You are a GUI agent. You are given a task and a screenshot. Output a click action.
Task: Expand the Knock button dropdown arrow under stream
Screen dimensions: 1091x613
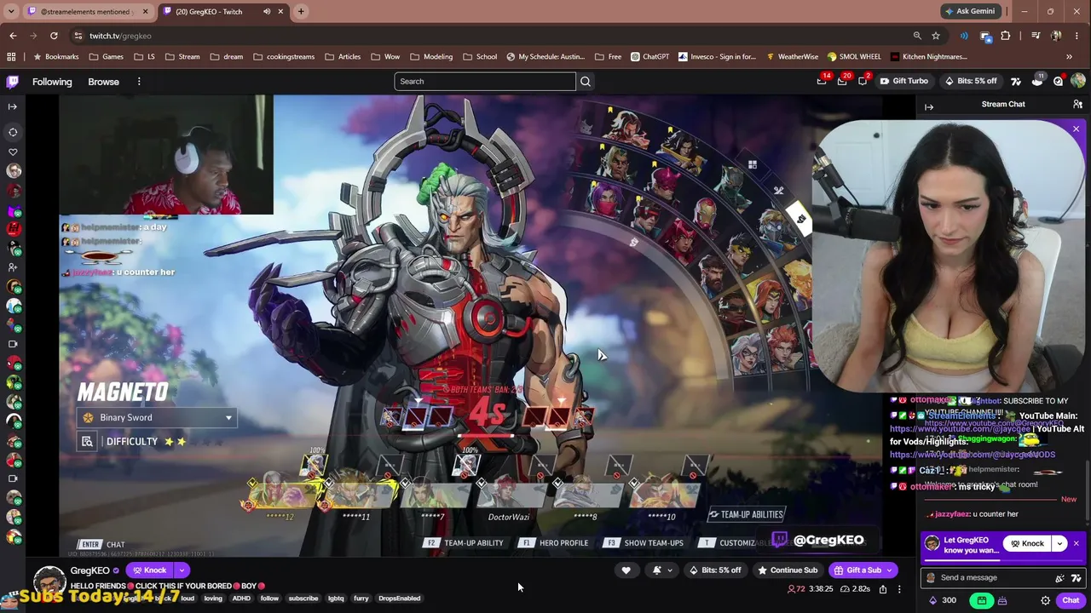(182, 570)
